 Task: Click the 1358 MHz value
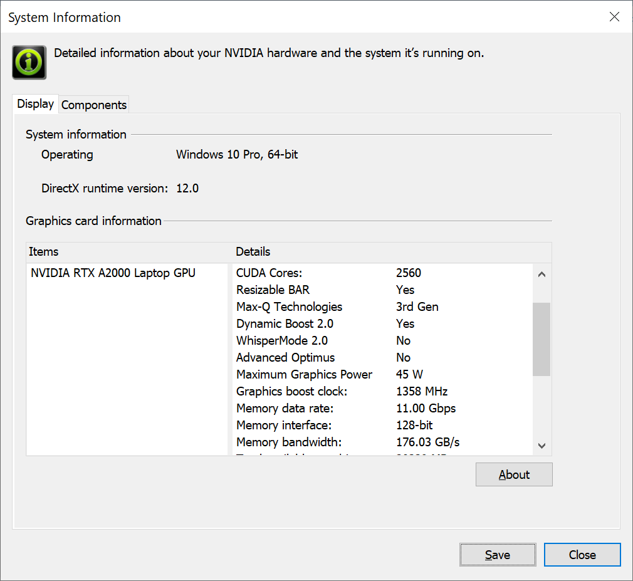click(x=422, y=392)
